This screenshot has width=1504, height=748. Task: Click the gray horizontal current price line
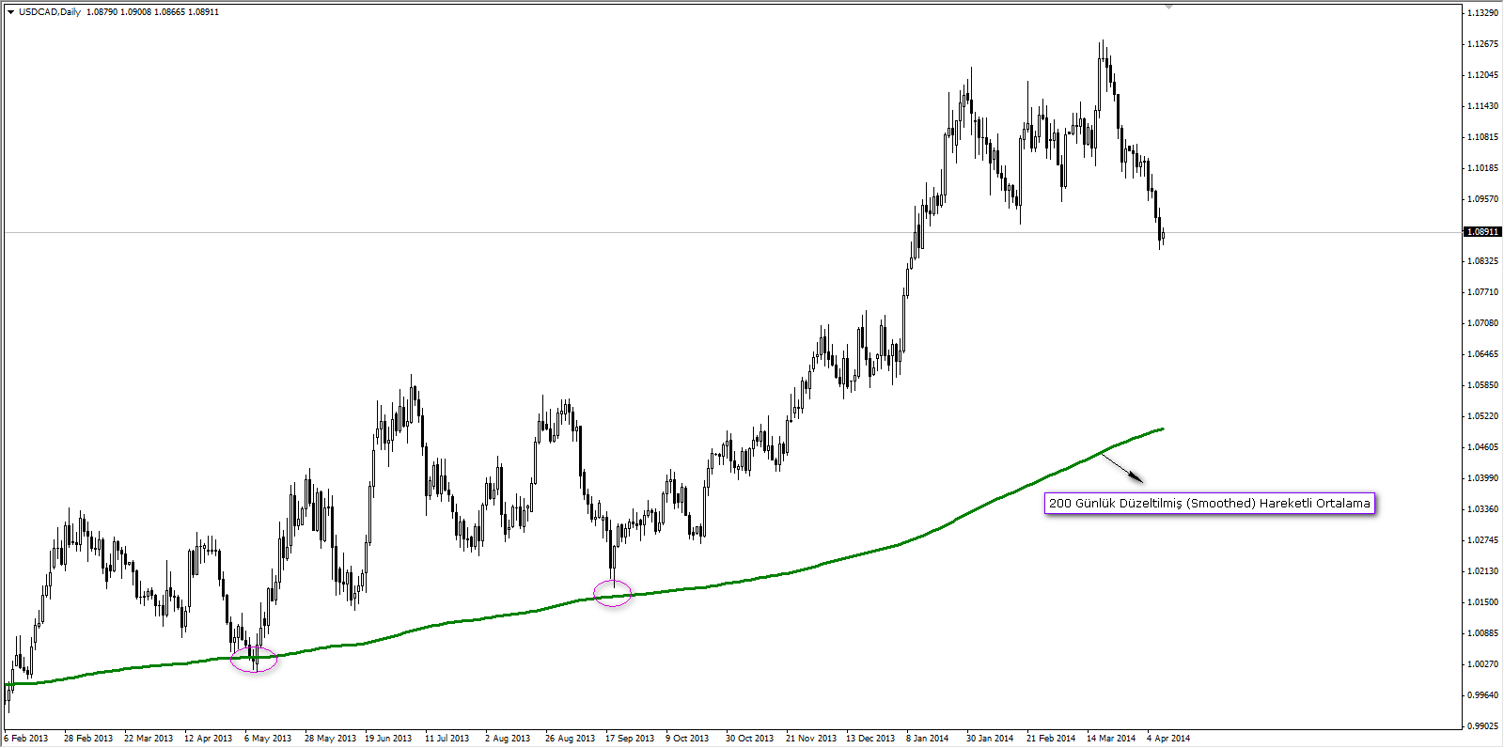(564, 232)
